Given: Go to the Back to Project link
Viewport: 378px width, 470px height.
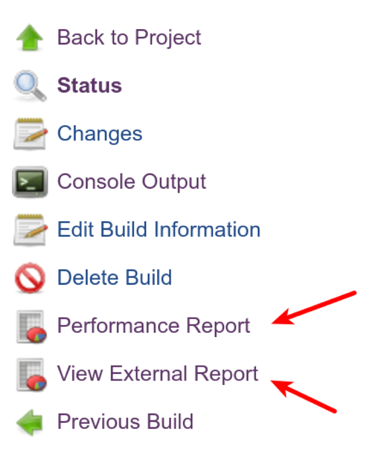Looking at the screenshot, I should 129,38.
